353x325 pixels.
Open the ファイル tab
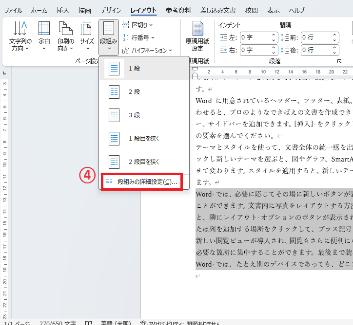(13, 10)
